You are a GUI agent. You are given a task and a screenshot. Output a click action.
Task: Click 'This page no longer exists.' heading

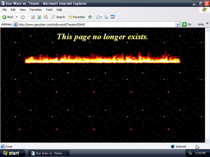(103, 37)
